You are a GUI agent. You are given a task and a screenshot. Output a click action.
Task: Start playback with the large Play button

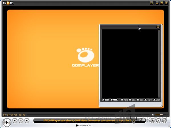click(x=7, y=123)
